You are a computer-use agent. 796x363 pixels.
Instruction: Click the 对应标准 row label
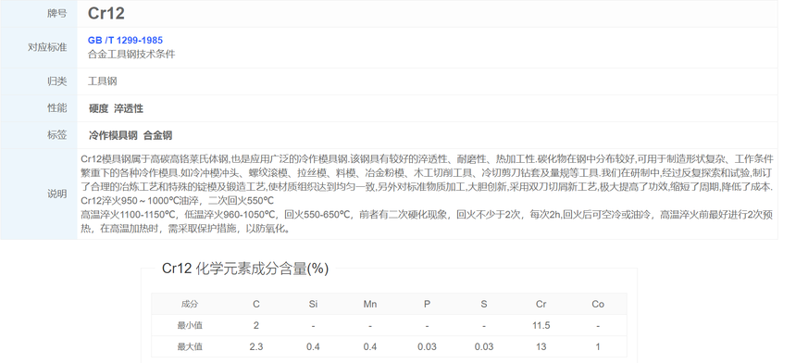[47, 47]
